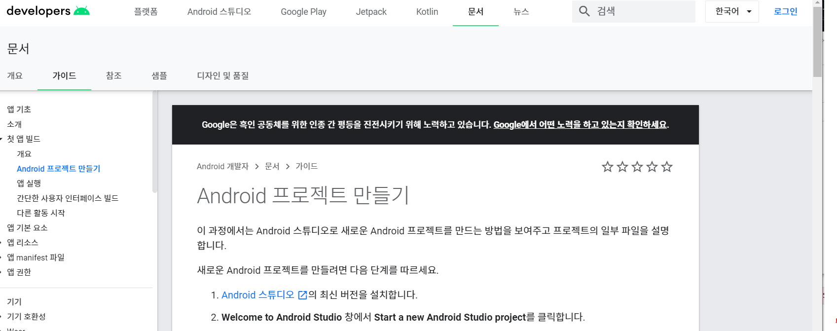Rate the page four stars
Viewport: 837px width, 331px height.
(x=652, y=167)
